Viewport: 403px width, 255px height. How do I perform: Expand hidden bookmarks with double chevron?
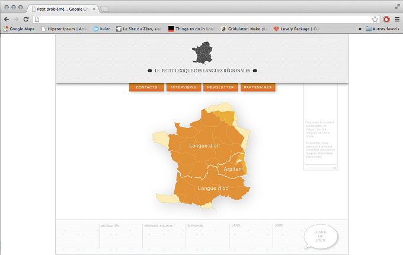[x=360, y=29]
